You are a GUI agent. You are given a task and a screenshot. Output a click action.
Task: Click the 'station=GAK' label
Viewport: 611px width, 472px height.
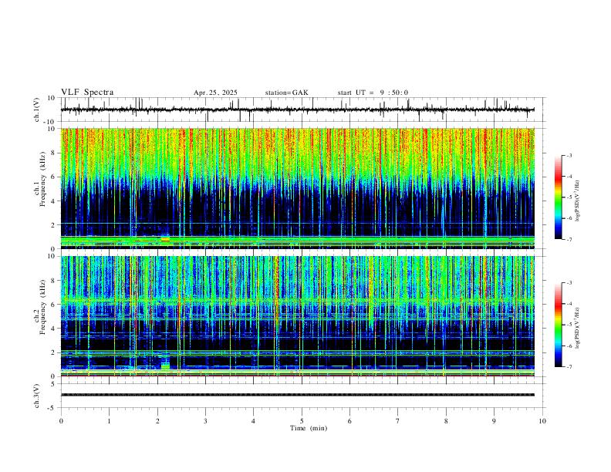286,93
